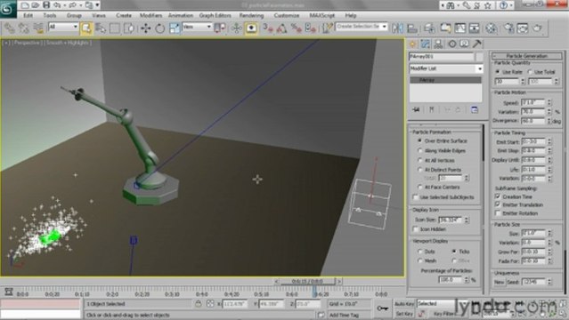Open Create Selection Set dropdown
The width and height of the screenshot is (569, 320).
click(362, 27)
